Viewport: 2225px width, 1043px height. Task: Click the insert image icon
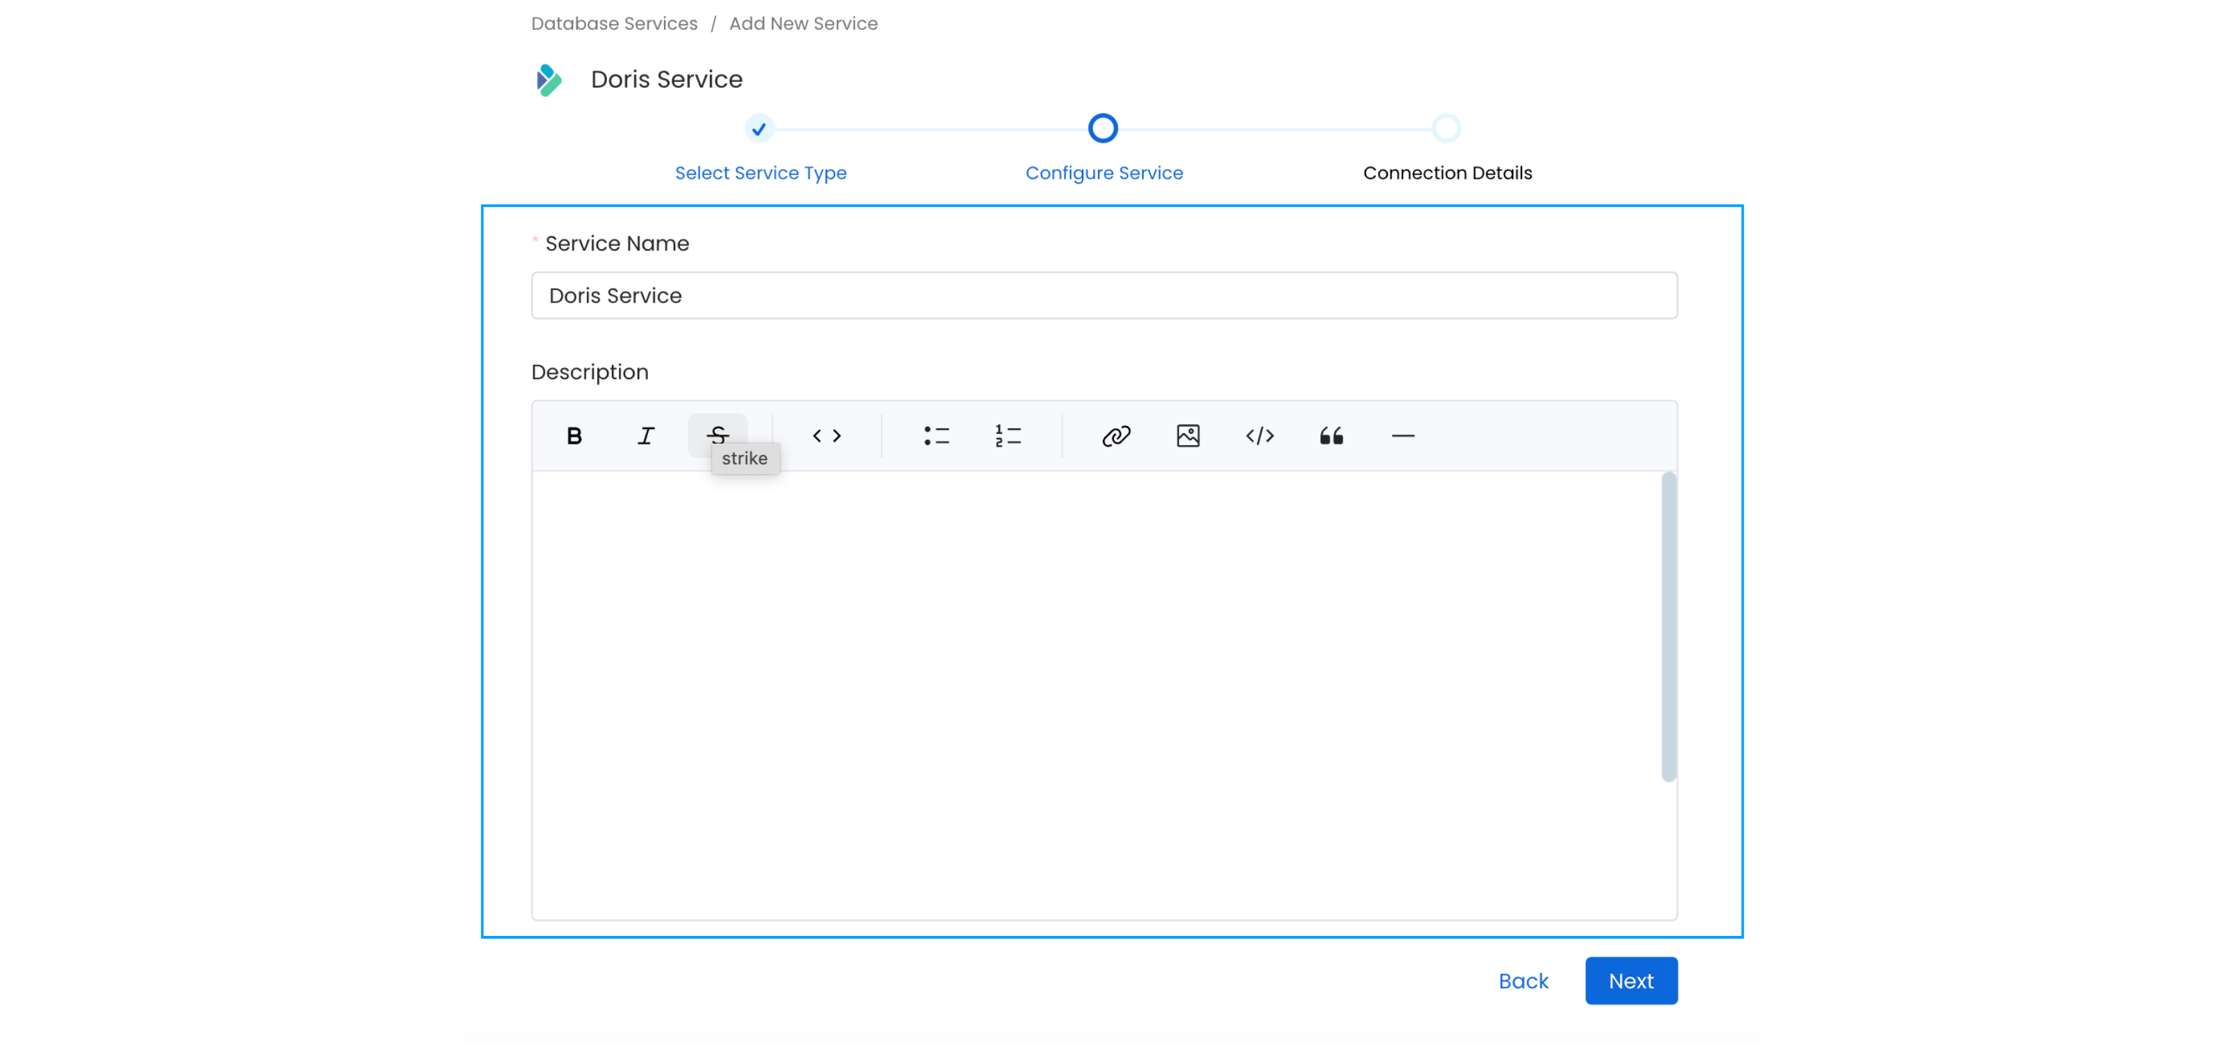1189,436
